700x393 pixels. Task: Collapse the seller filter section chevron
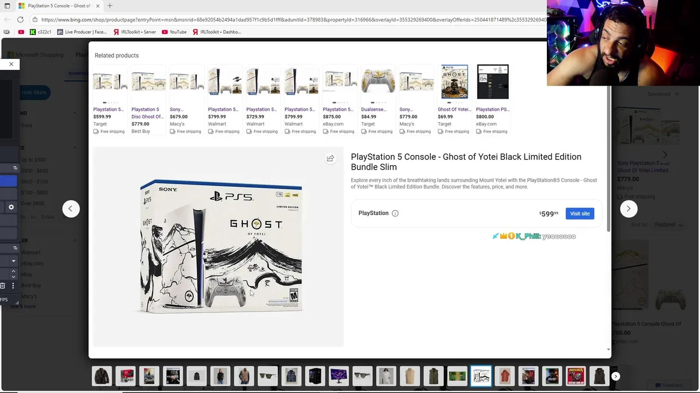point(75,240)
